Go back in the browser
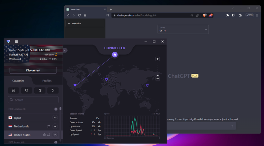The image size is (264, 146). [x=68, y=15]
